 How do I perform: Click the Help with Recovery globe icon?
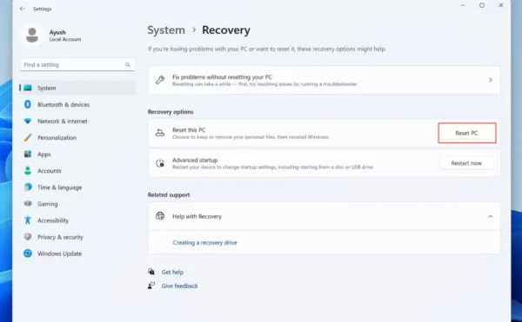tap(160, 216)
